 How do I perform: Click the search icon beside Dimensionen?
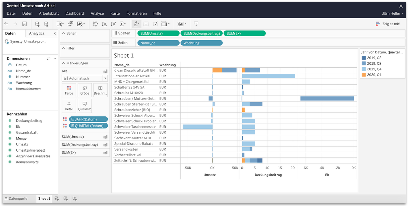tap(49, 58)
